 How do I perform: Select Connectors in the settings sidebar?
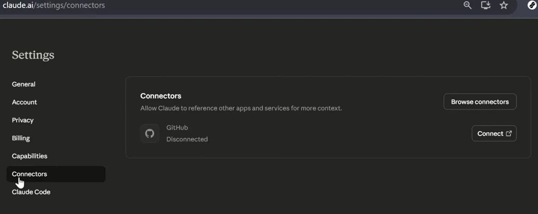click(x=56, y=174)
